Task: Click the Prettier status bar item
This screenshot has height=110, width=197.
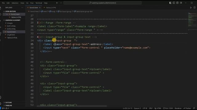Action: [187, 108]
